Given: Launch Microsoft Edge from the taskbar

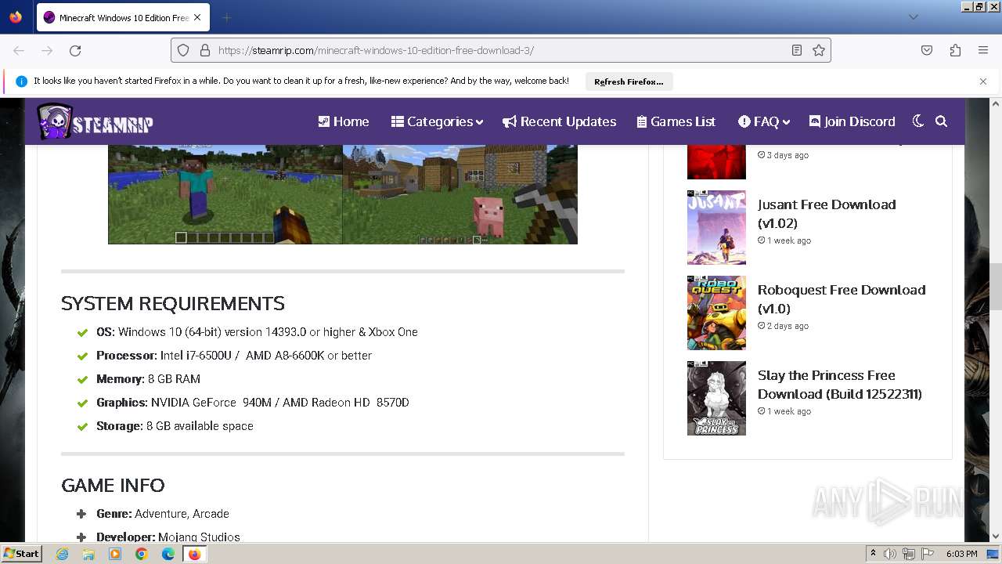Looking at the screenshot, I should click(x=168, y=554).
